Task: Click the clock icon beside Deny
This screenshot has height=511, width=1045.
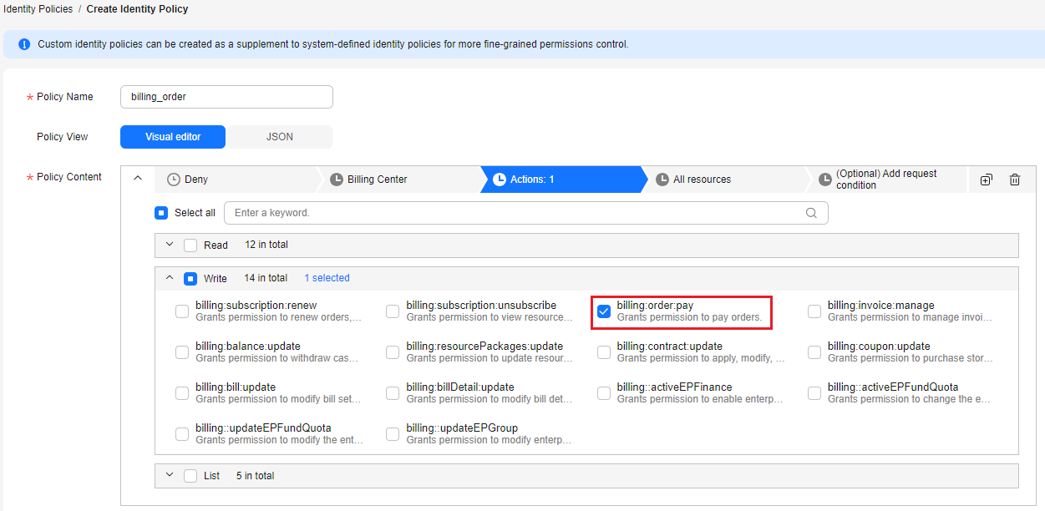Action: tap(174, 180)
